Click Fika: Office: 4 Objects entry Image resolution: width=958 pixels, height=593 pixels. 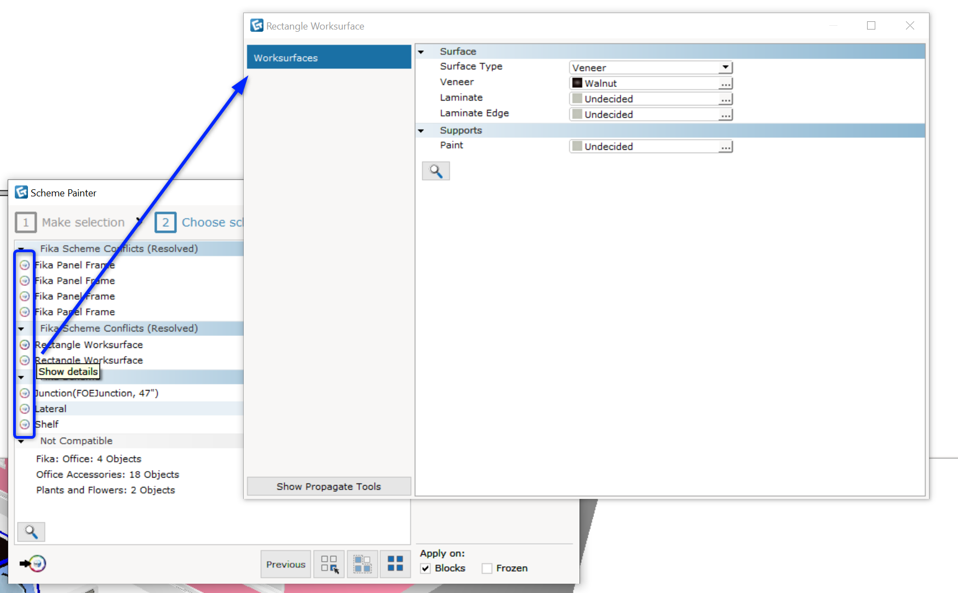89,459
